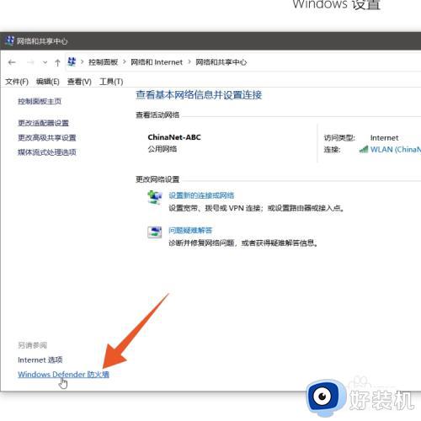Select the 公用网络 network type text
421x421 pixels.
pyautogui.click(x=163, y=149)
